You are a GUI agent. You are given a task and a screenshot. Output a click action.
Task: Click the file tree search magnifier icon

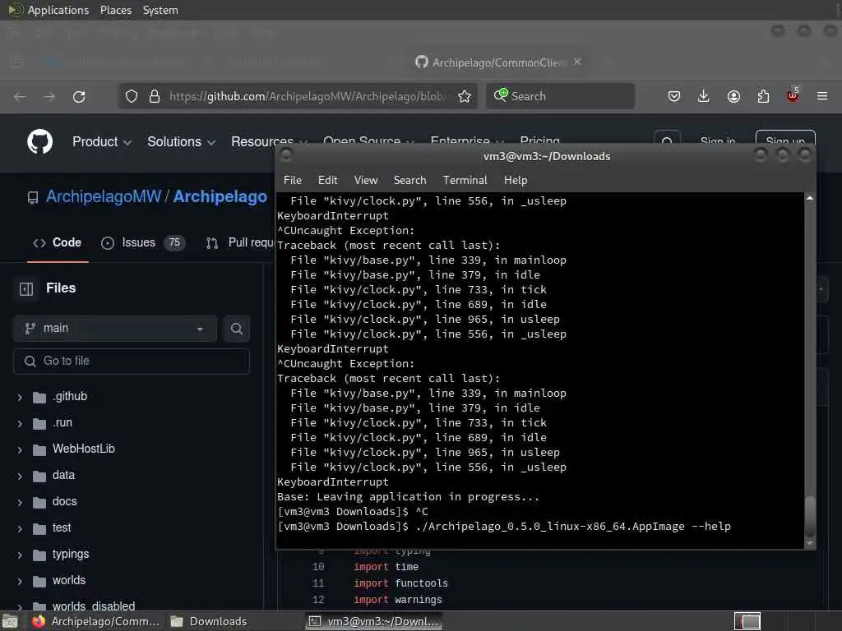tap(236, 329)
